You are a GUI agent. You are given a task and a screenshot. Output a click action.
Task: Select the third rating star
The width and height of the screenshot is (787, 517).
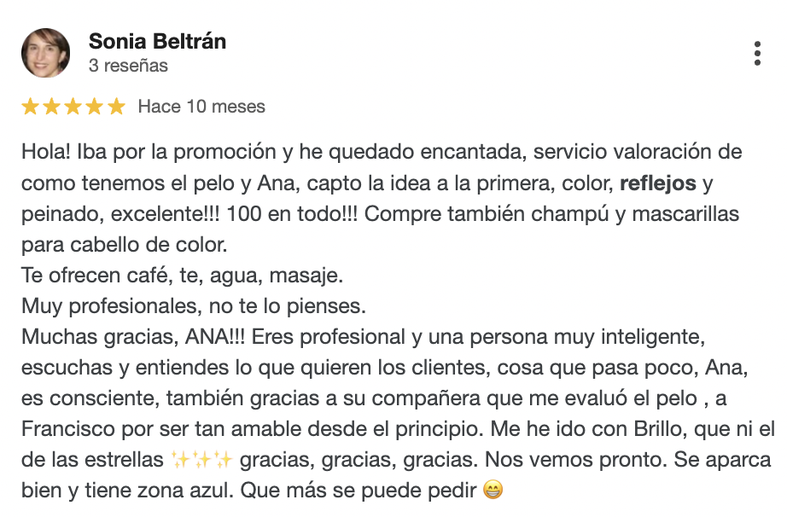point(73,107)
